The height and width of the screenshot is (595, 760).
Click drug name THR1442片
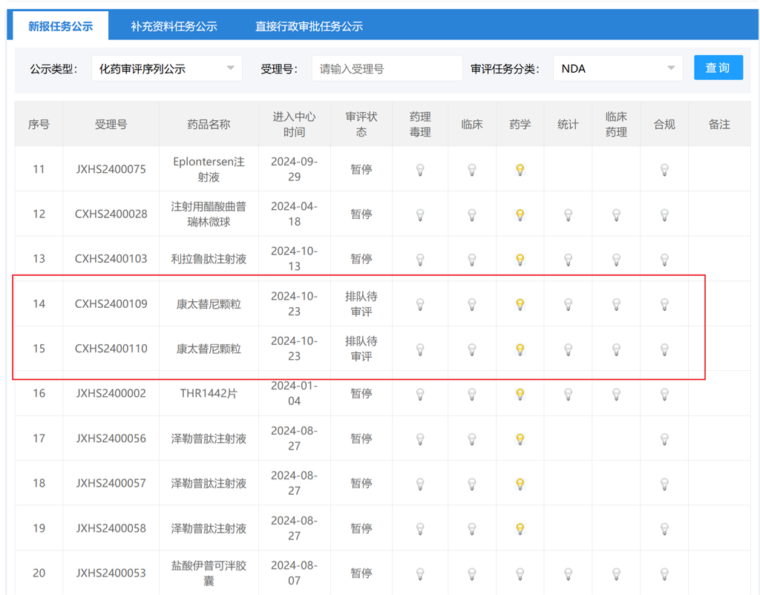click(209, 393)
